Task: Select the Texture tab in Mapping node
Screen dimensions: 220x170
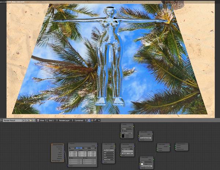Action: (x=72, y=148)
